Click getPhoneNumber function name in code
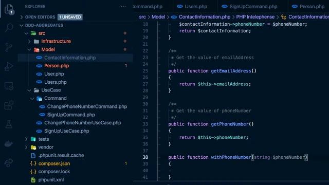This screenshot has height=185, width=329. 230,124
